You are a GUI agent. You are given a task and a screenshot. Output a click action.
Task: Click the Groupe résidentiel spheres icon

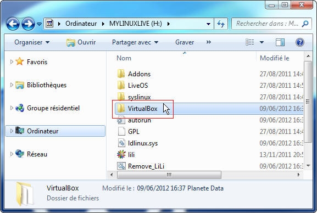[x=20, y=108]
